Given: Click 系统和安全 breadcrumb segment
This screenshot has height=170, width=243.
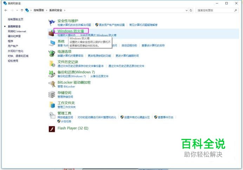Looking at the screenshot, I should point(55,10).
